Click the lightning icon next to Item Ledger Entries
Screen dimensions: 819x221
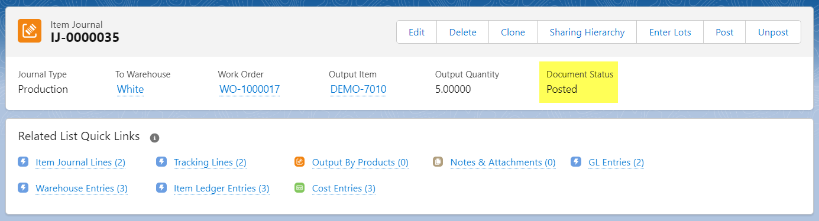pyautogui.click(x=161, y=188)
